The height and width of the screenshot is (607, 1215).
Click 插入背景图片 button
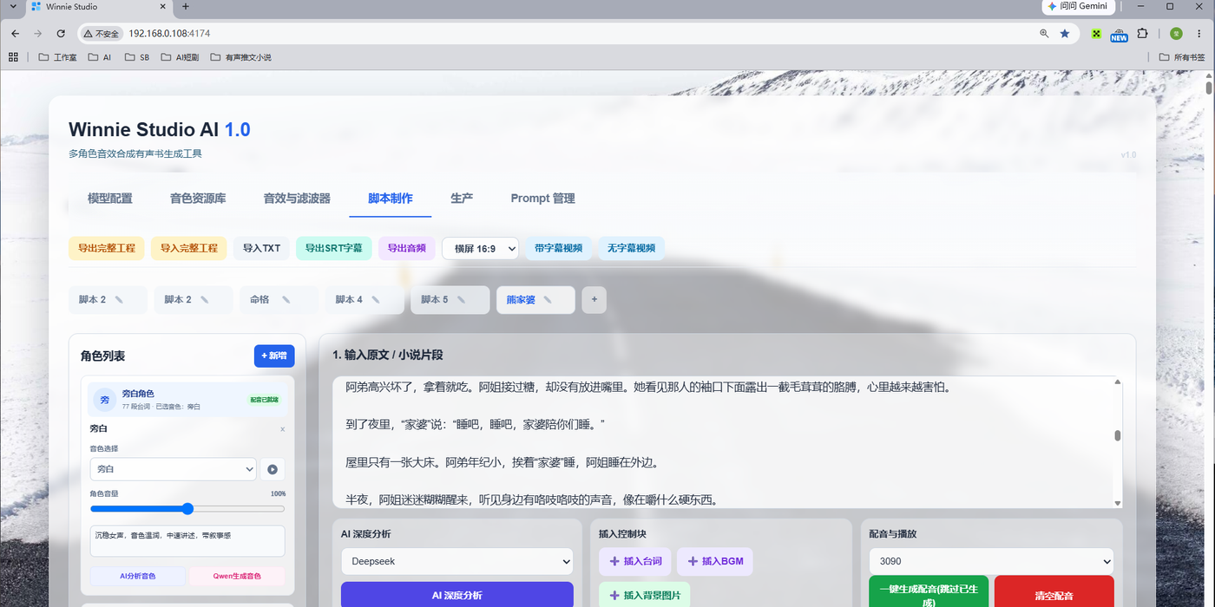[x=644, y=595]
